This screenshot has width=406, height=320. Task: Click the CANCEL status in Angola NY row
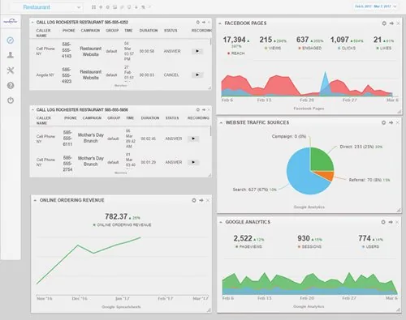(x=171, y=75)
